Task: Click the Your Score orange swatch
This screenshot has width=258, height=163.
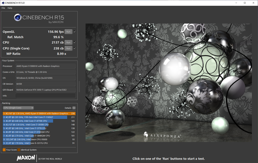Action: (4, 150)
